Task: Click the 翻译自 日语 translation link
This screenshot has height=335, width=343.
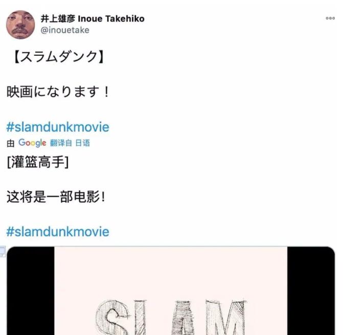Action: (x=70, y=143)
